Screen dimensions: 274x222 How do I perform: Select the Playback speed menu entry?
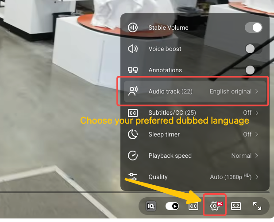point(195,156)
